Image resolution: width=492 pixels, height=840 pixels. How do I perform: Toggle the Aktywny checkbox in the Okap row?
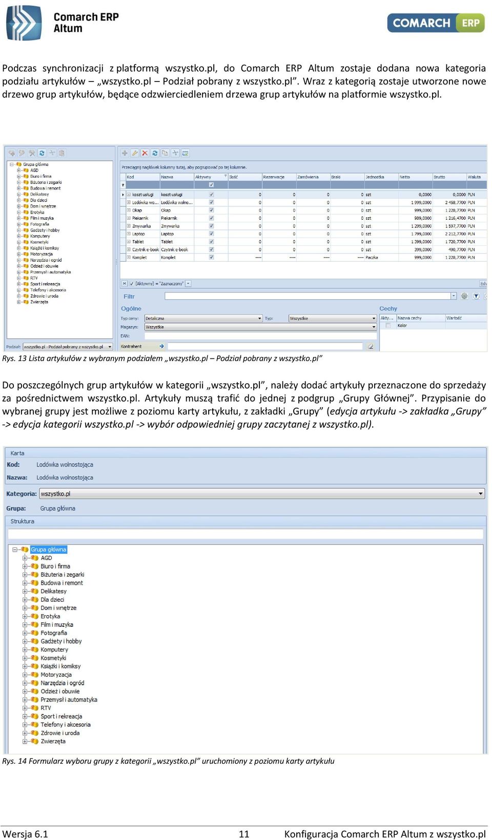point(211,210)
